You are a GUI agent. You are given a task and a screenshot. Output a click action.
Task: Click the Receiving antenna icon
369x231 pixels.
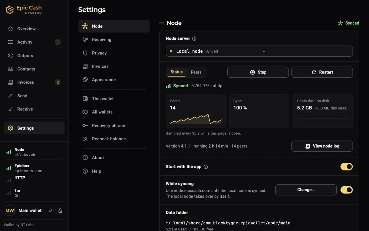pos(85,40)
